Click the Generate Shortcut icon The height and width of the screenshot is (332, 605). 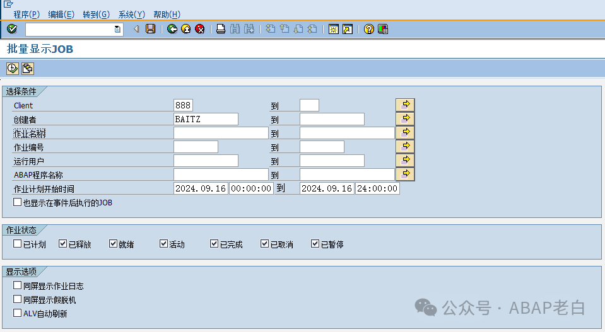[348, 29]
